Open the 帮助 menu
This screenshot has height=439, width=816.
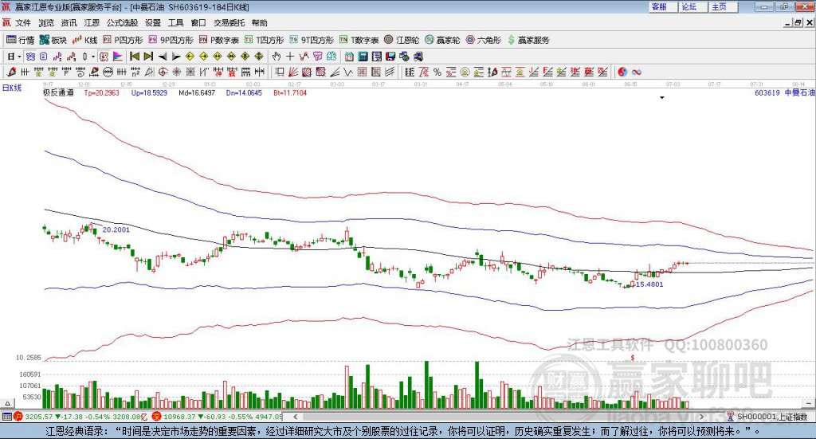tap(259, 23)
